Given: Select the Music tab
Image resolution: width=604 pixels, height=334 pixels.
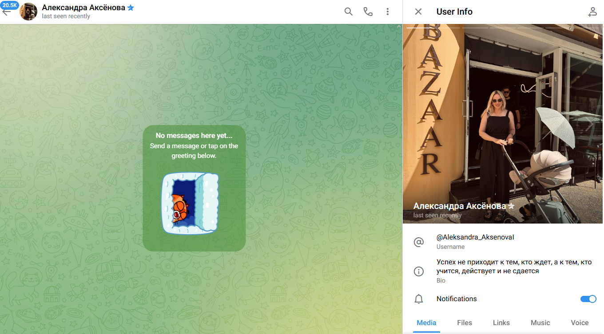Looking at the screenshot, I should click(540, 322).
